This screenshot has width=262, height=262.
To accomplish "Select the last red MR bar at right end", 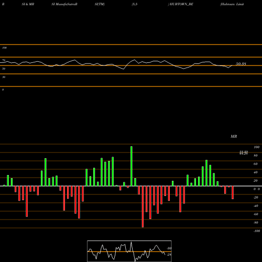I will (x=233, y=192).
